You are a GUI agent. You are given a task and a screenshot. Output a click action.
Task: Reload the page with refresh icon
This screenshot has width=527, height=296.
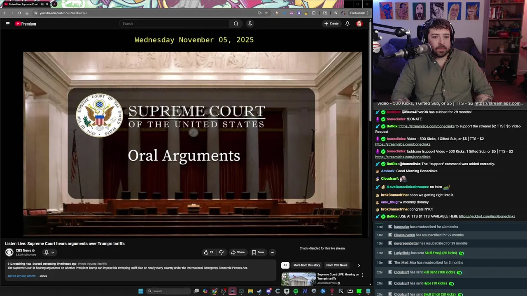pos(19,13)
